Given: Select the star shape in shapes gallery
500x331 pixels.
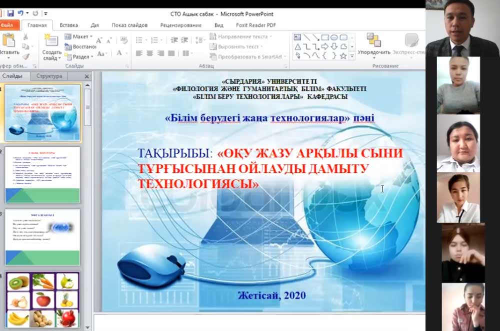Looking at the screenshot, I should coord(343,56).
